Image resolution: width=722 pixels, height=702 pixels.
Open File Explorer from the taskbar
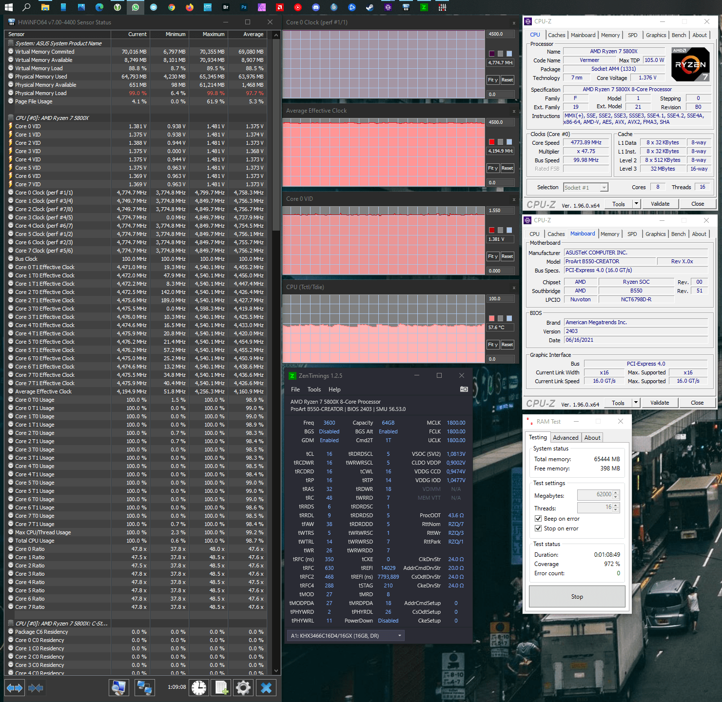[45, 7]
